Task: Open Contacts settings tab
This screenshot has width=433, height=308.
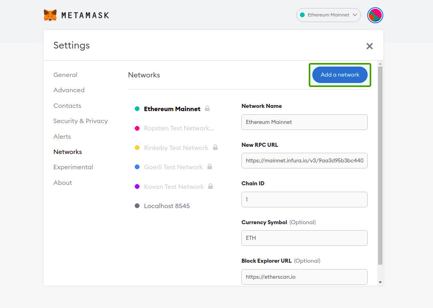Action: (x=67, y=106)
